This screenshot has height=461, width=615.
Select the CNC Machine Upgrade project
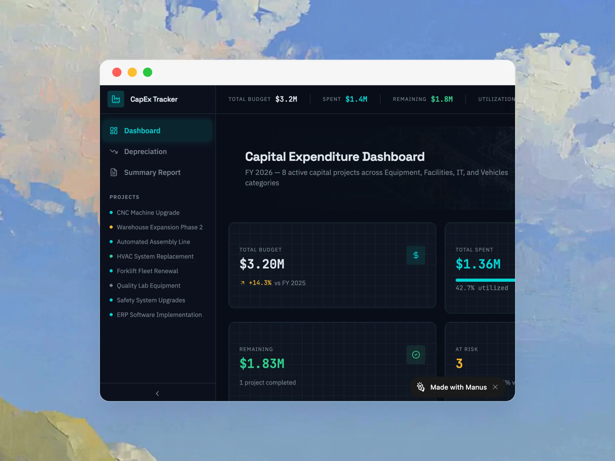[x=148, y=213]
